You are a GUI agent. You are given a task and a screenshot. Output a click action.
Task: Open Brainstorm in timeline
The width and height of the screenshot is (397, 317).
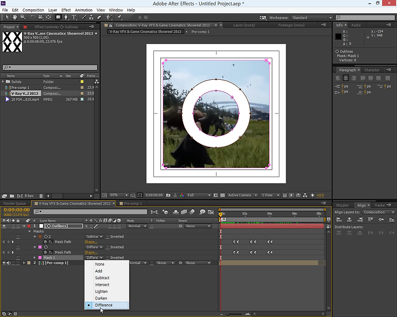(x=202, y=212)
